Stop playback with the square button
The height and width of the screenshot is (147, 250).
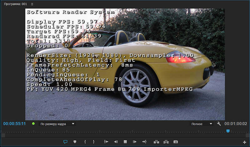coord(125,142)
